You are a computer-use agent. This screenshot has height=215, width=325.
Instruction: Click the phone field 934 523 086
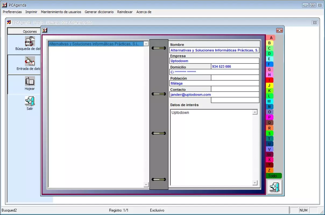pos(235,66)
